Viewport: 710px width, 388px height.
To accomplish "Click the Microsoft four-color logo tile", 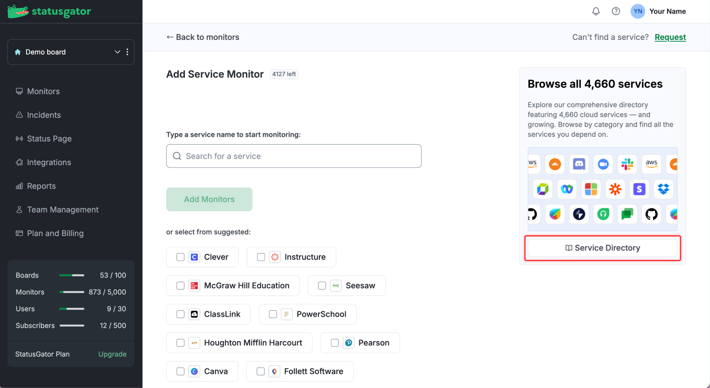I will tap(591, 189).
